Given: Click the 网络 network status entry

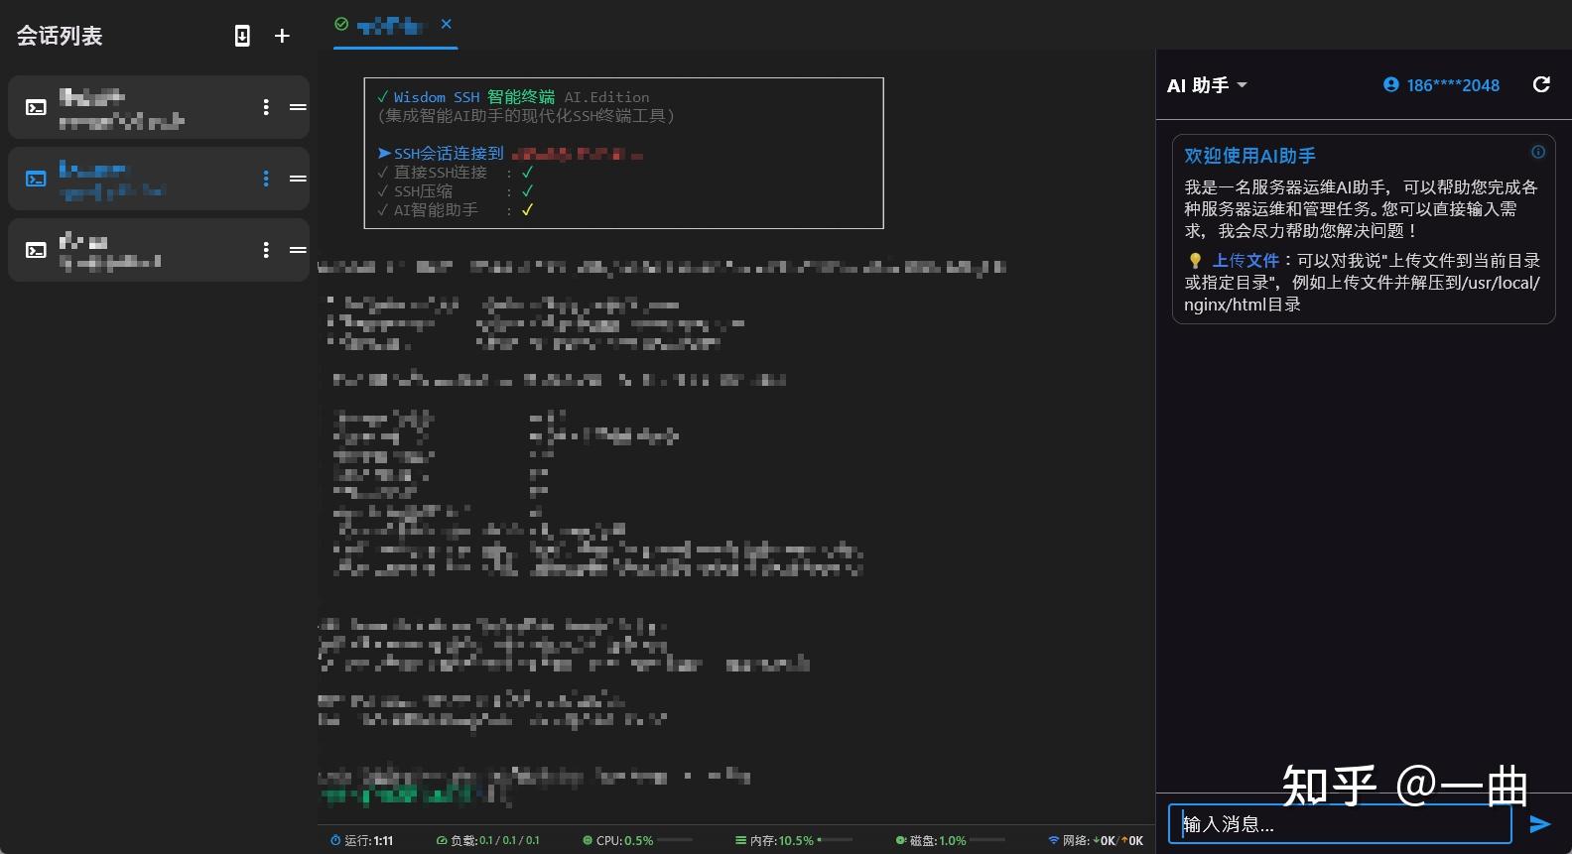Looking at the screenshot, I should click(1096, 840).
